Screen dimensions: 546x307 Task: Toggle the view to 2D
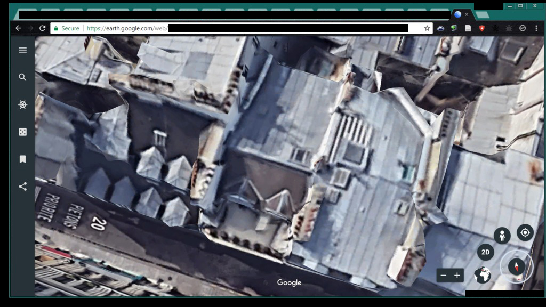click(x=485, y=252)
